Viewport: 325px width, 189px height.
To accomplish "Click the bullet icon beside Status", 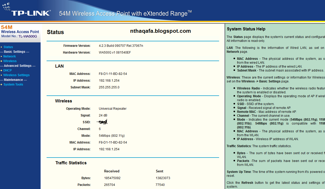I will [x=1, y=47].
